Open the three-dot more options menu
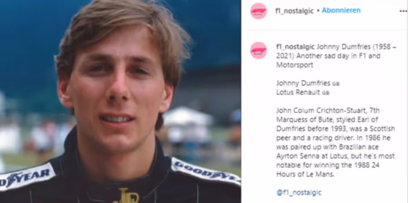This screenshot has height=203, width=408. click(x=403, y=11)
